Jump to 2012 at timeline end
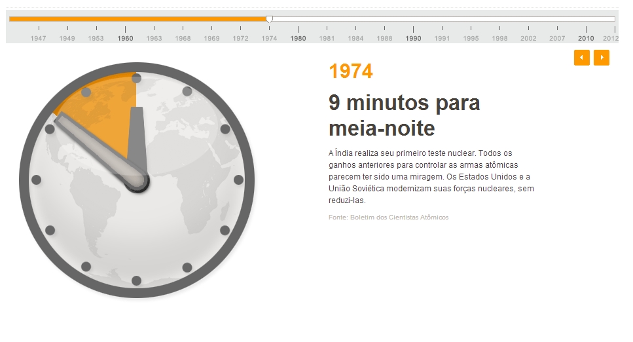Screen dimensions: 633x342 coord(611,38)
